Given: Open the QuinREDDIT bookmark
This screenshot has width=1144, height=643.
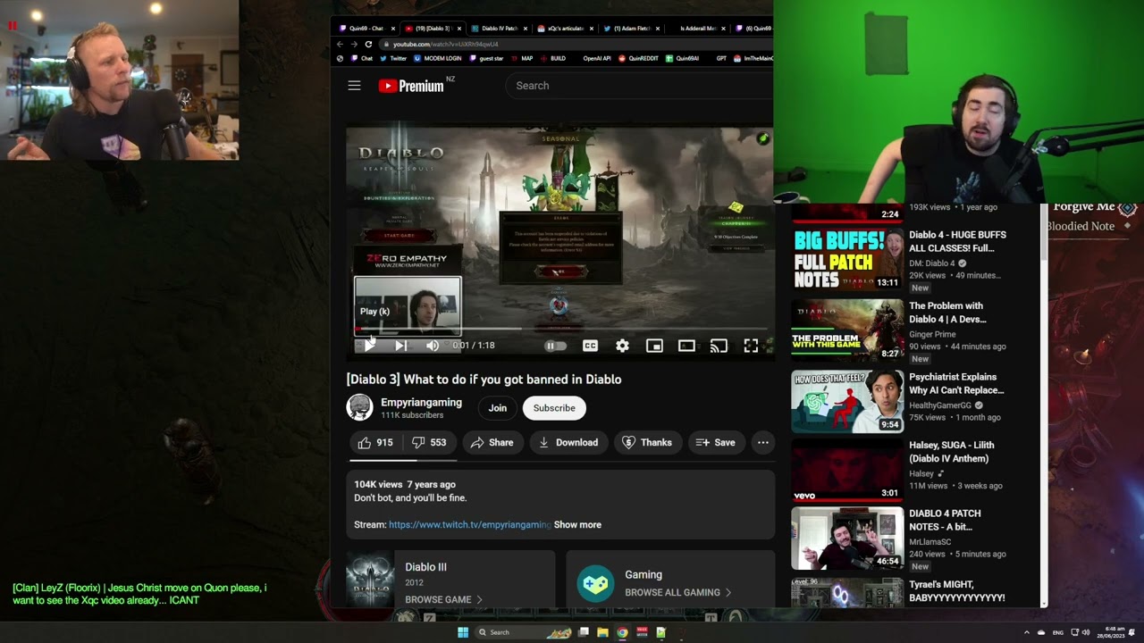Looking at the screenshot, I should pyautogui.click(x=638, y=59).
